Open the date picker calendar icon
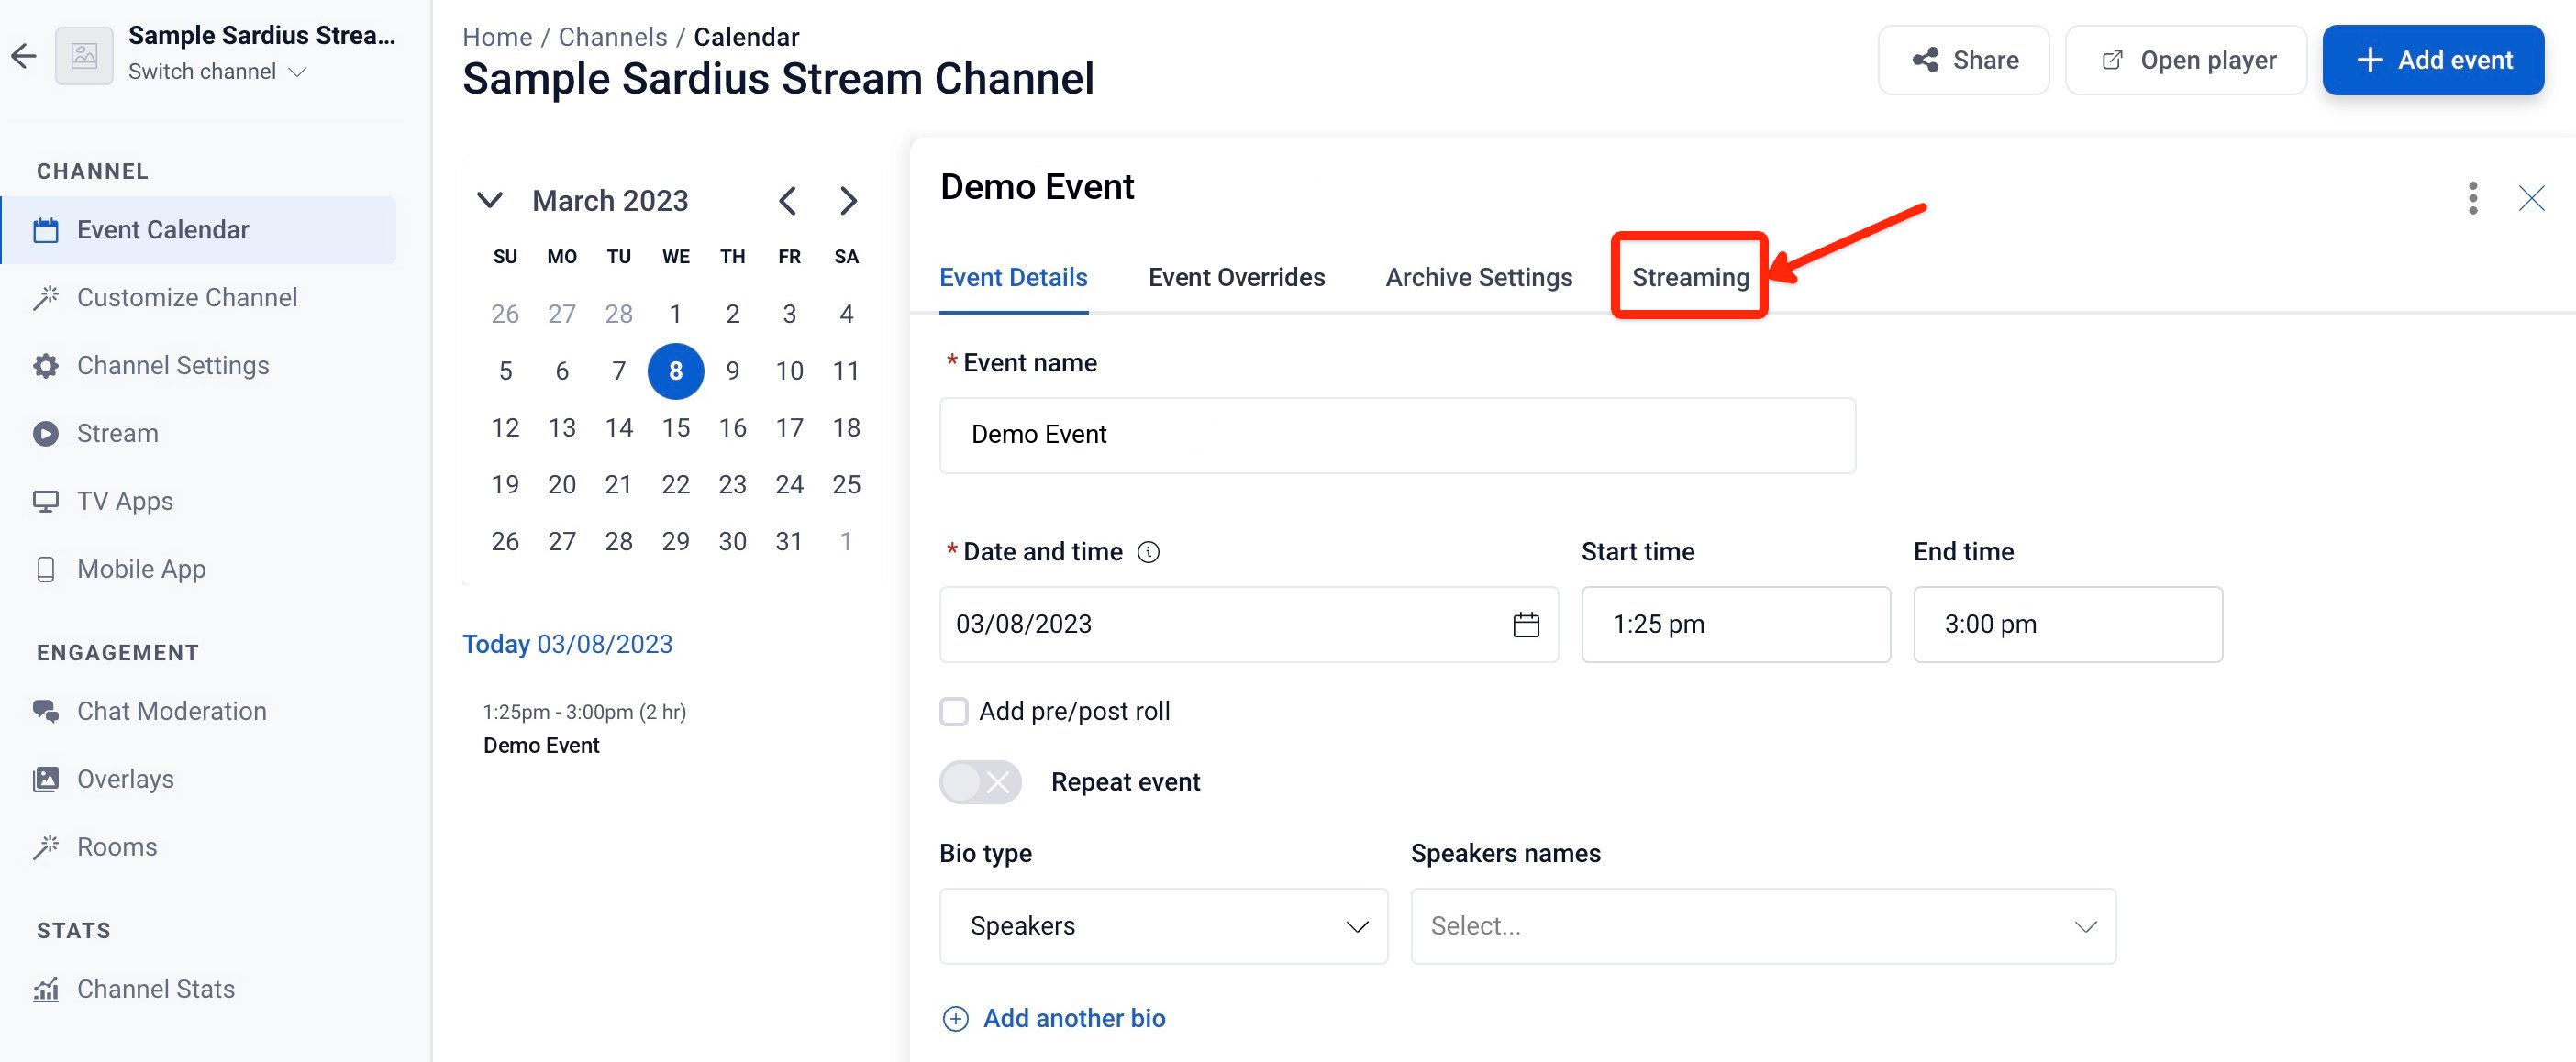2576x1062 pixels. [x=1526, y=625]
